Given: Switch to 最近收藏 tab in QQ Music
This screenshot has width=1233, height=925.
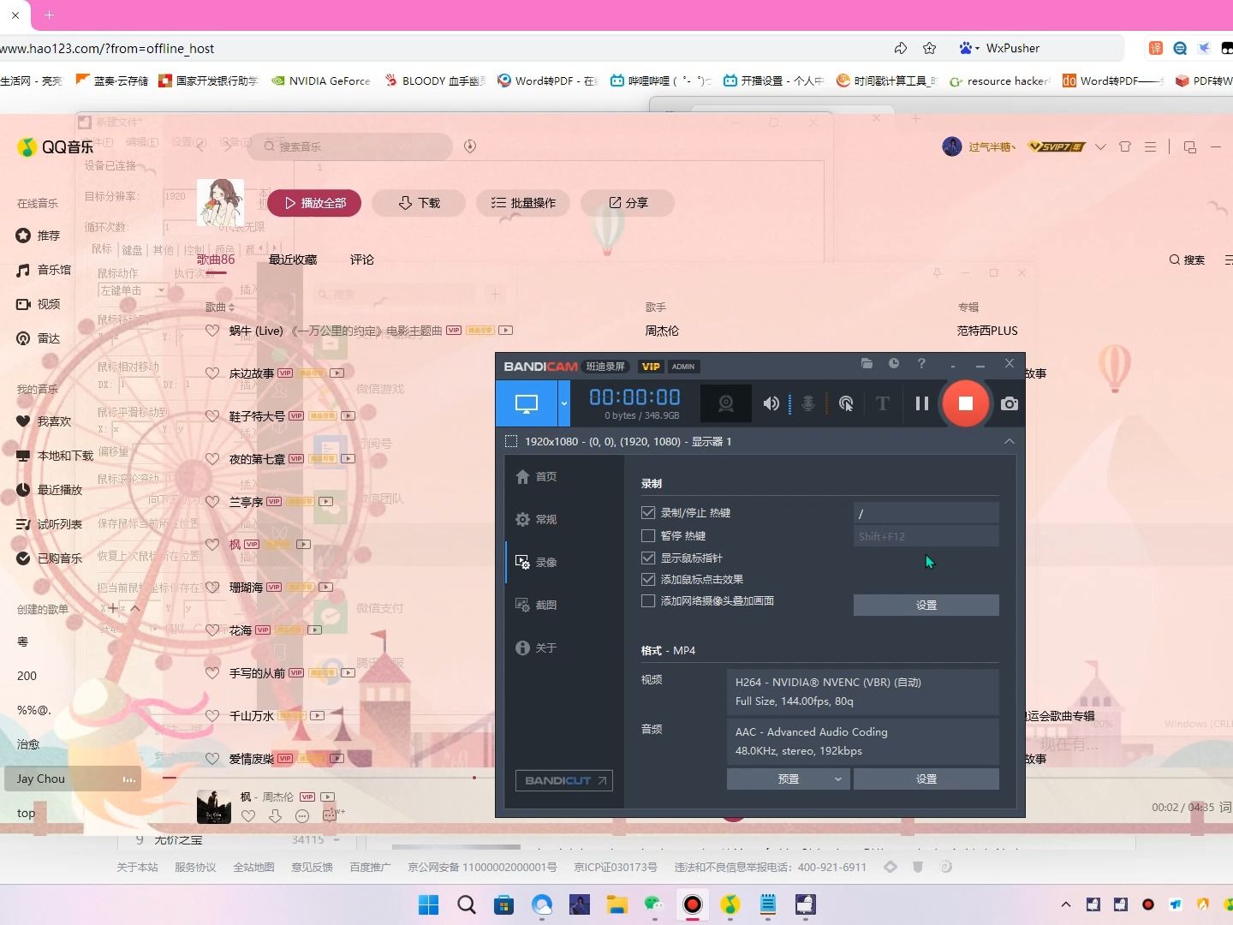Looking at the screenshot, I should coord(293,260).
